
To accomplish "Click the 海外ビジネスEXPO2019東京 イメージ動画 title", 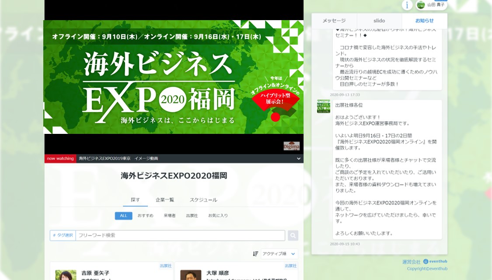I will [x=118, y=158].
